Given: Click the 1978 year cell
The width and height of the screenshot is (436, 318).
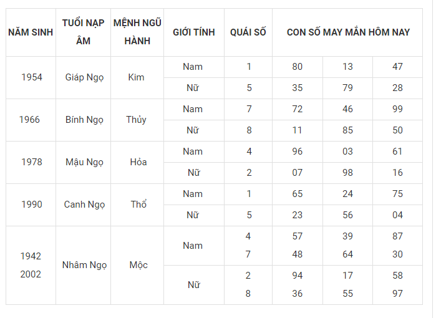Looking at the screenshot, I should pyautogui.click(x=32, y=162).
